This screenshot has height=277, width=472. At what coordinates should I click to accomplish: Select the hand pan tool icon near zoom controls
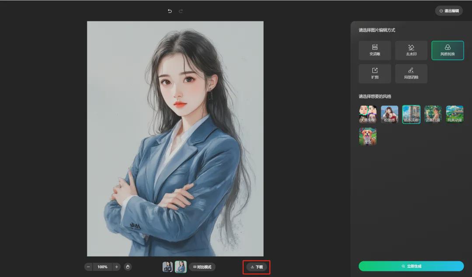tap(128, 267)
